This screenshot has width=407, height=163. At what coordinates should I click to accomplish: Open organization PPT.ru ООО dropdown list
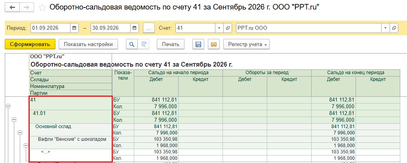pyautogui.click(x=385, y=28)
